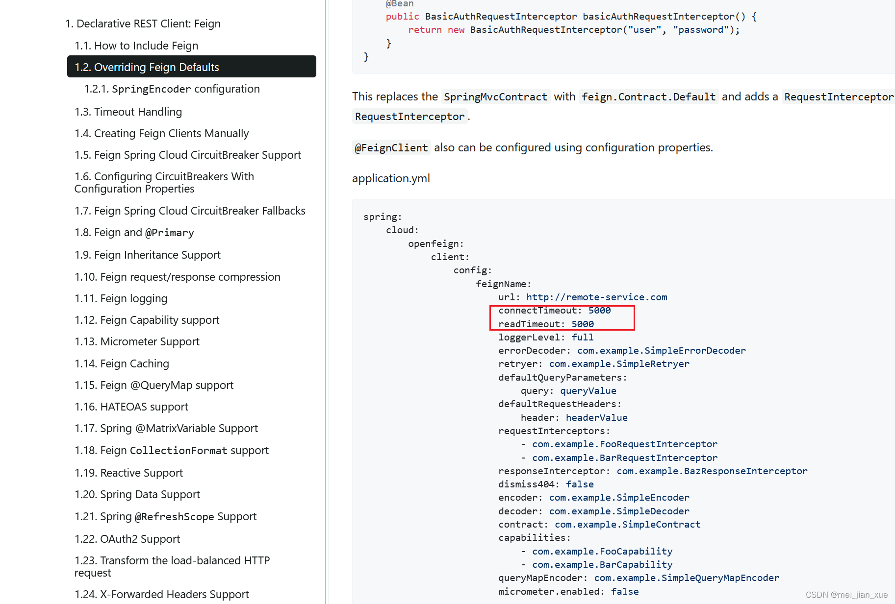Click '@FeignClient' inline code

(391, 148)
